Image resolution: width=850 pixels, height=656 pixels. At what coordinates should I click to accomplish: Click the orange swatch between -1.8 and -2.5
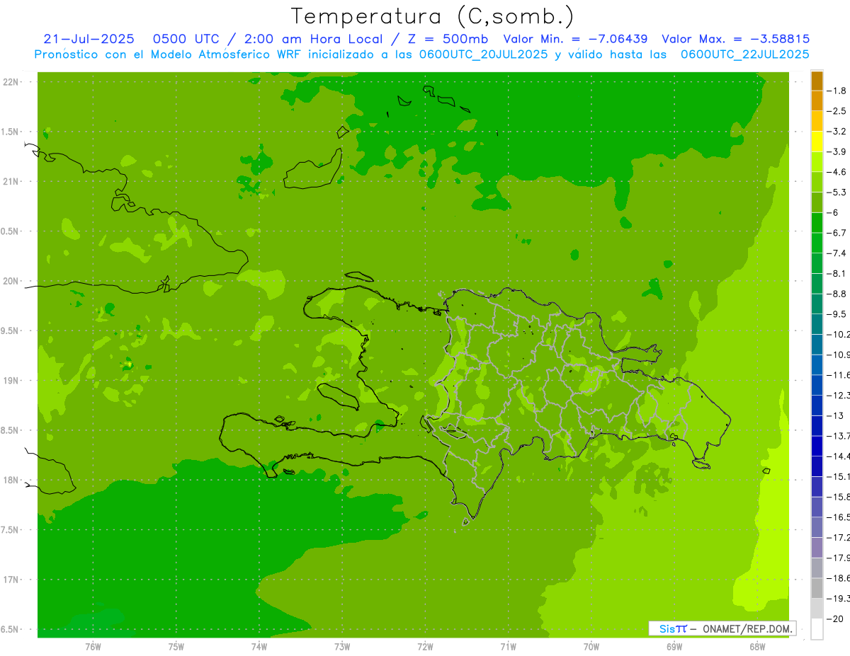(x=817, y=101)
